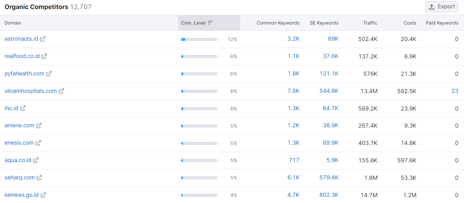Open external link icon next to pyfahealth.com
The image size is (464, 203).
tap(49, 74)
